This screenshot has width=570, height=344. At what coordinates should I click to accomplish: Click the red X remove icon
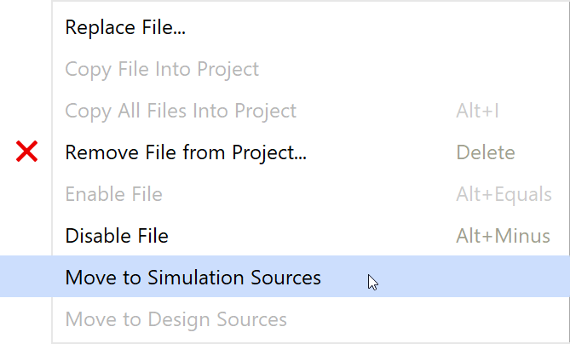click(x=27, y=152)
